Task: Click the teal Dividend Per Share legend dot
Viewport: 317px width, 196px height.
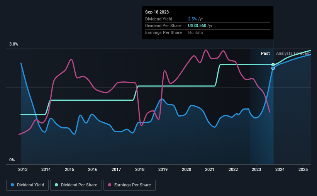Action: click(56, 185)
